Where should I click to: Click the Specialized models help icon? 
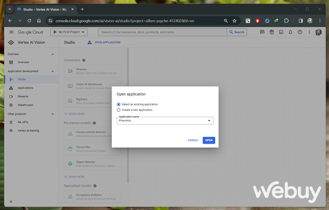point(95,186)
